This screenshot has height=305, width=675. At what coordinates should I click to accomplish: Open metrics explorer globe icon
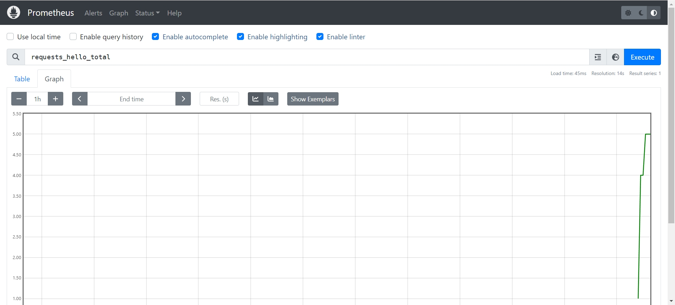615,57
